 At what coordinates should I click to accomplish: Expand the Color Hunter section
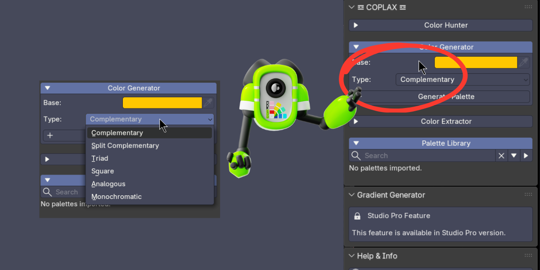355,25
